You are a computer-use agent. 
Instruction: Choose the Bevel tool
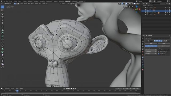pos(2,39)
